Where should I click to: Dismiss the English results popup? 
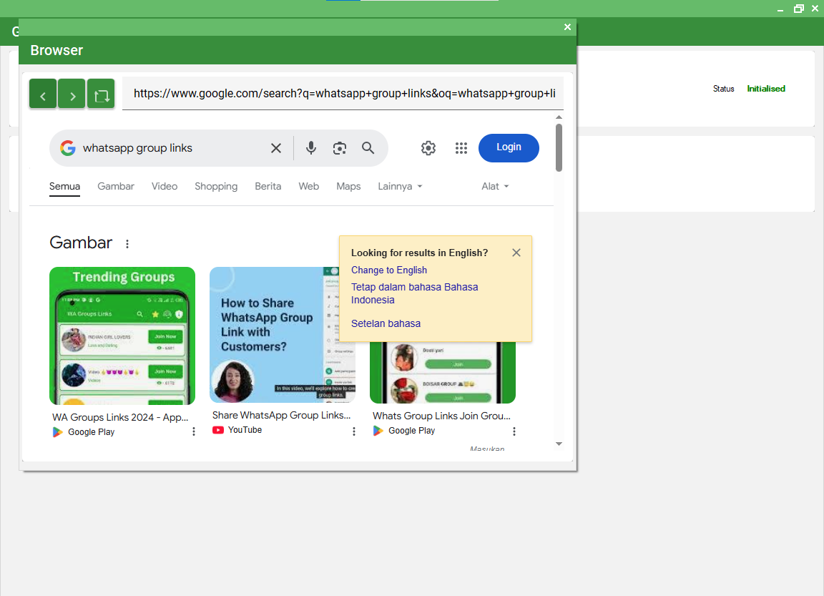(x=516, y=253)
